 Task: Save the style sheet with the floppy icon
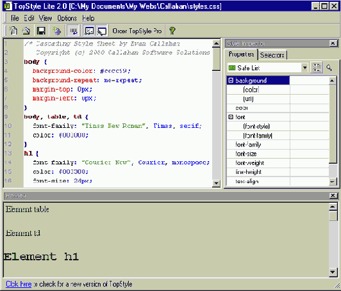[x=41, y=31]
